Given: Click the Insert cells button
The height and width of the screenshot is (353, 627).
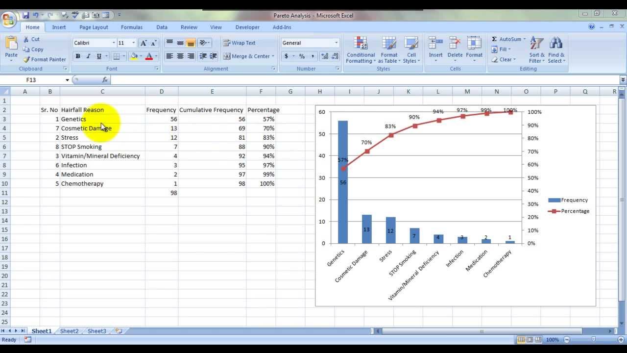Looking at the screenshot, I should (435, 50).
